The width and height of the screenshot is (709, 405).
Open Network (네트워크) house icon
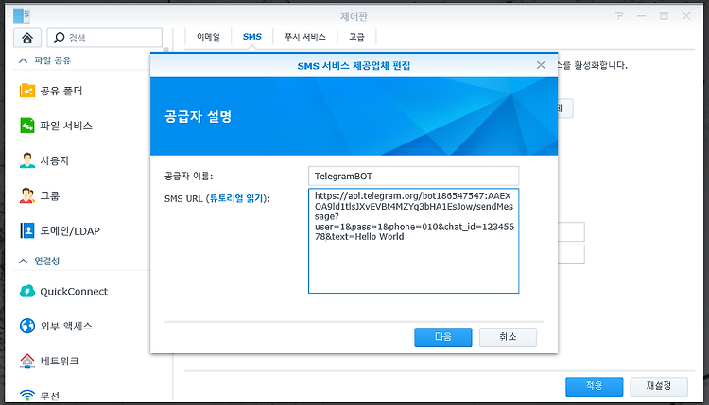point(27,361)
